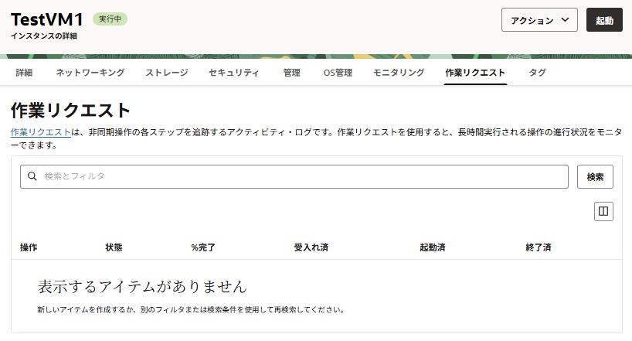View the モニタリング tab

click(x=399, y=73)
